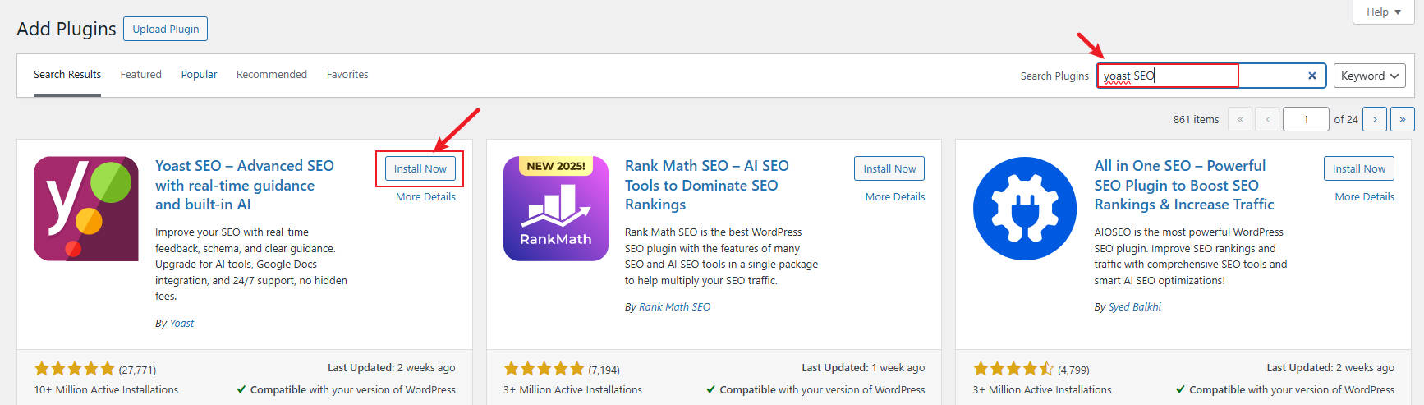Open the Syed Balkhi author link
Image resolution: width=1424 pixels, height=405 pixels.
[1135, 307]
